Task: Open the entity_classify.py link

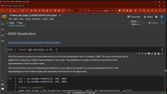Action: pyautogui.click(x=17, y=26)
